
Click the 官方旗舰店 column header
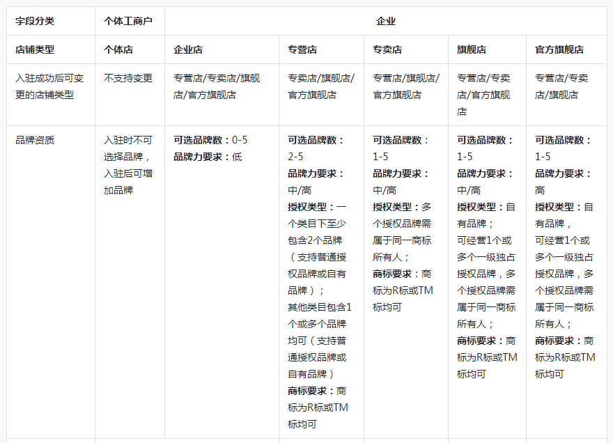click(557, 49)
